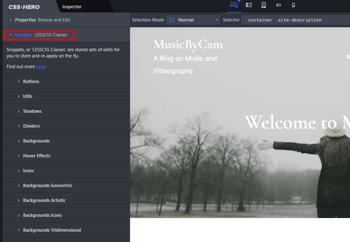350x242 pixels.
Task: Expand the Buttons snippet group
Action: point(31,81)
